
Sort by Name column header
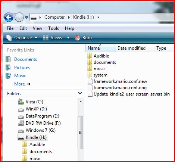pyautogui.click(x=100, y=48)
